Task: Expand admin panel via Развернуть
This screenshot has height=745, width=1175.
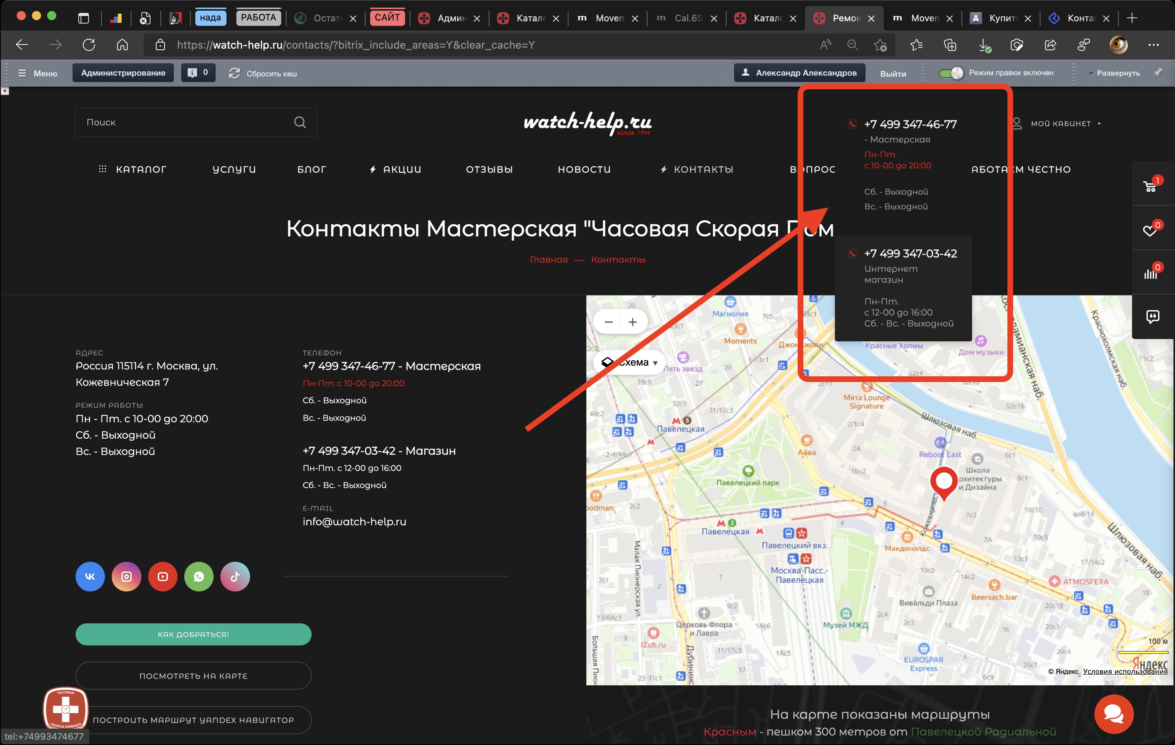Action: (x=1114, y=73)
